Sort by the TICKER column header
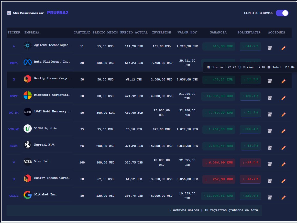The width and height of the screenshot is (297, 223). click(14, 32)
